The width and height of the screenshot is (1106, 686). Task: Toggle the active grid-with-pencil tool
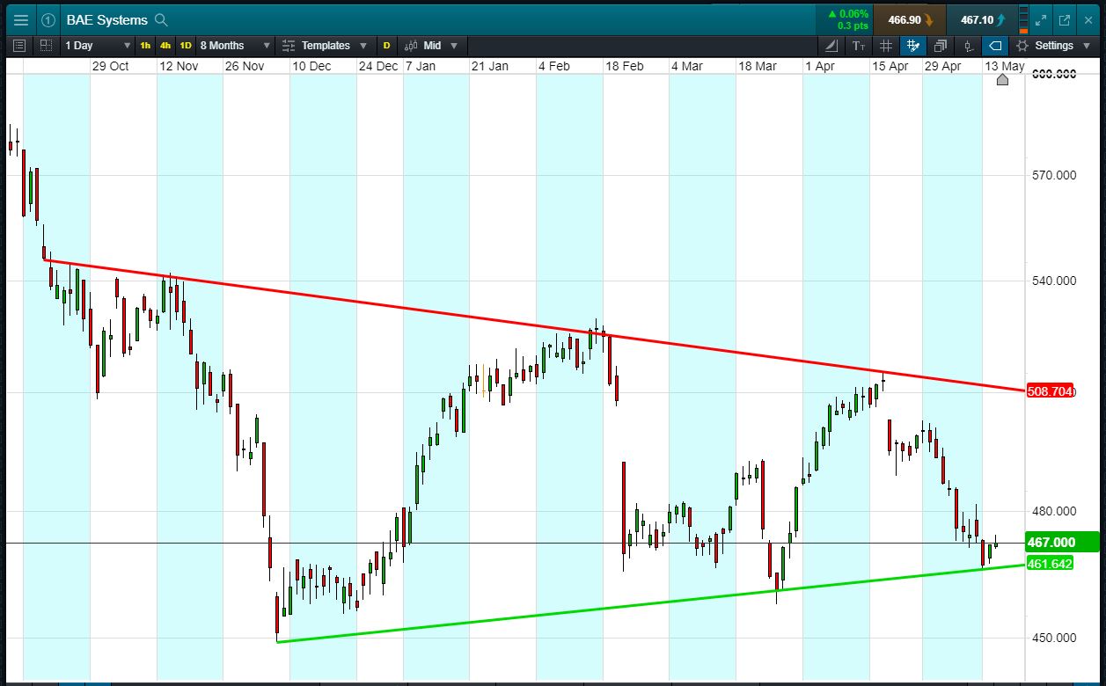point(912,45)
